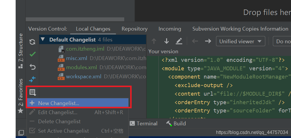Open the 7: Structure side panel
Image resolution: width=291 pixels, height=138 pixels.
21,51
